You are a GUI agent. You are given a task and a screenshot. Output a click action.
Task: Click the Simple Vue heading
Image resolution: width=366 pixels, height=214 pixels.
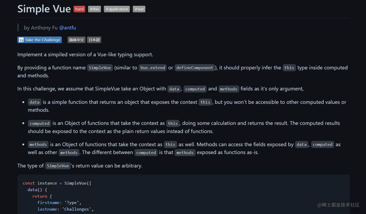44,9
